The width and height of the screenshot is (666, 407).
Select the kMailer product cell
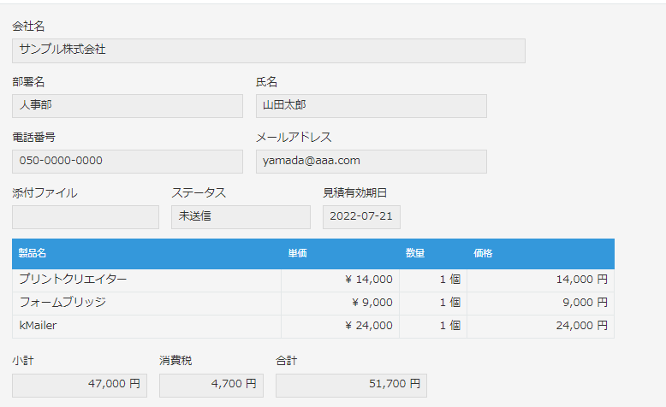[x=146, y=326]
